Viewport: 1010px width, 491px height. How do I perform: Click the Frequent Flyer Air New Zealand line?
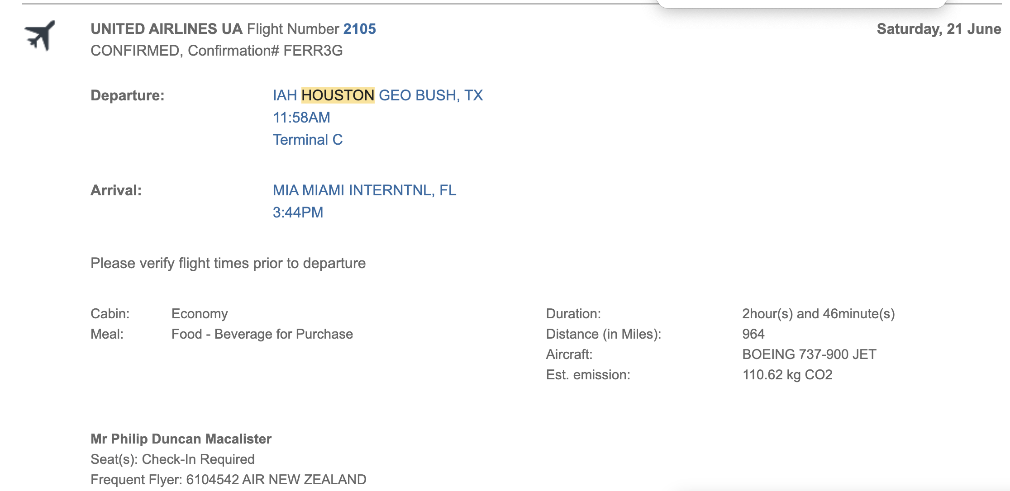(228, 480)
